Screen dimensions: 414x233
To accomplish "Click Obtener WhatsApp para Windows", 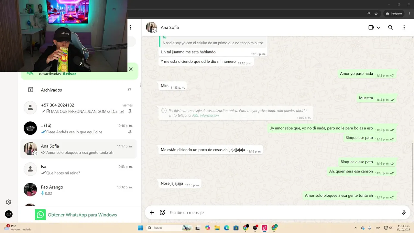I will coord(82,215).
